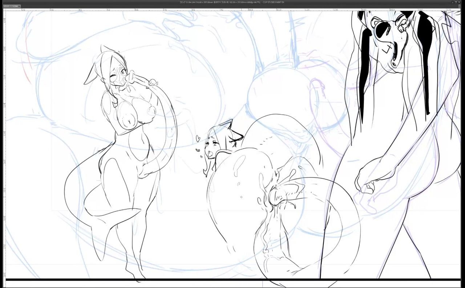Click the 100 mark on horizontal ruler
Image resolution: width=465 pixels, height=288 pixels.
[250, 10]
